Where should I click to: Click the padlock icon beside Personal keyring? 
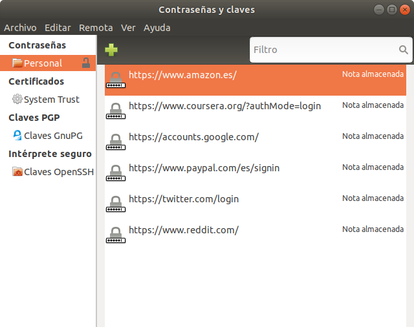[x=86, y=63]
